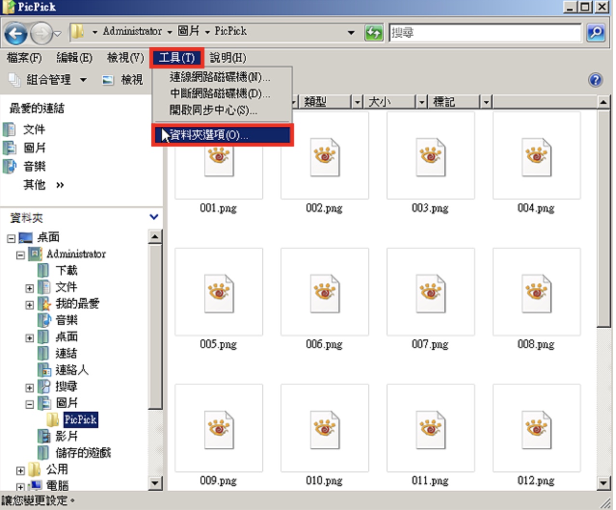Select the 006.png file icon
The width and height of the screenshot is (616, 510).
point(324,293)
